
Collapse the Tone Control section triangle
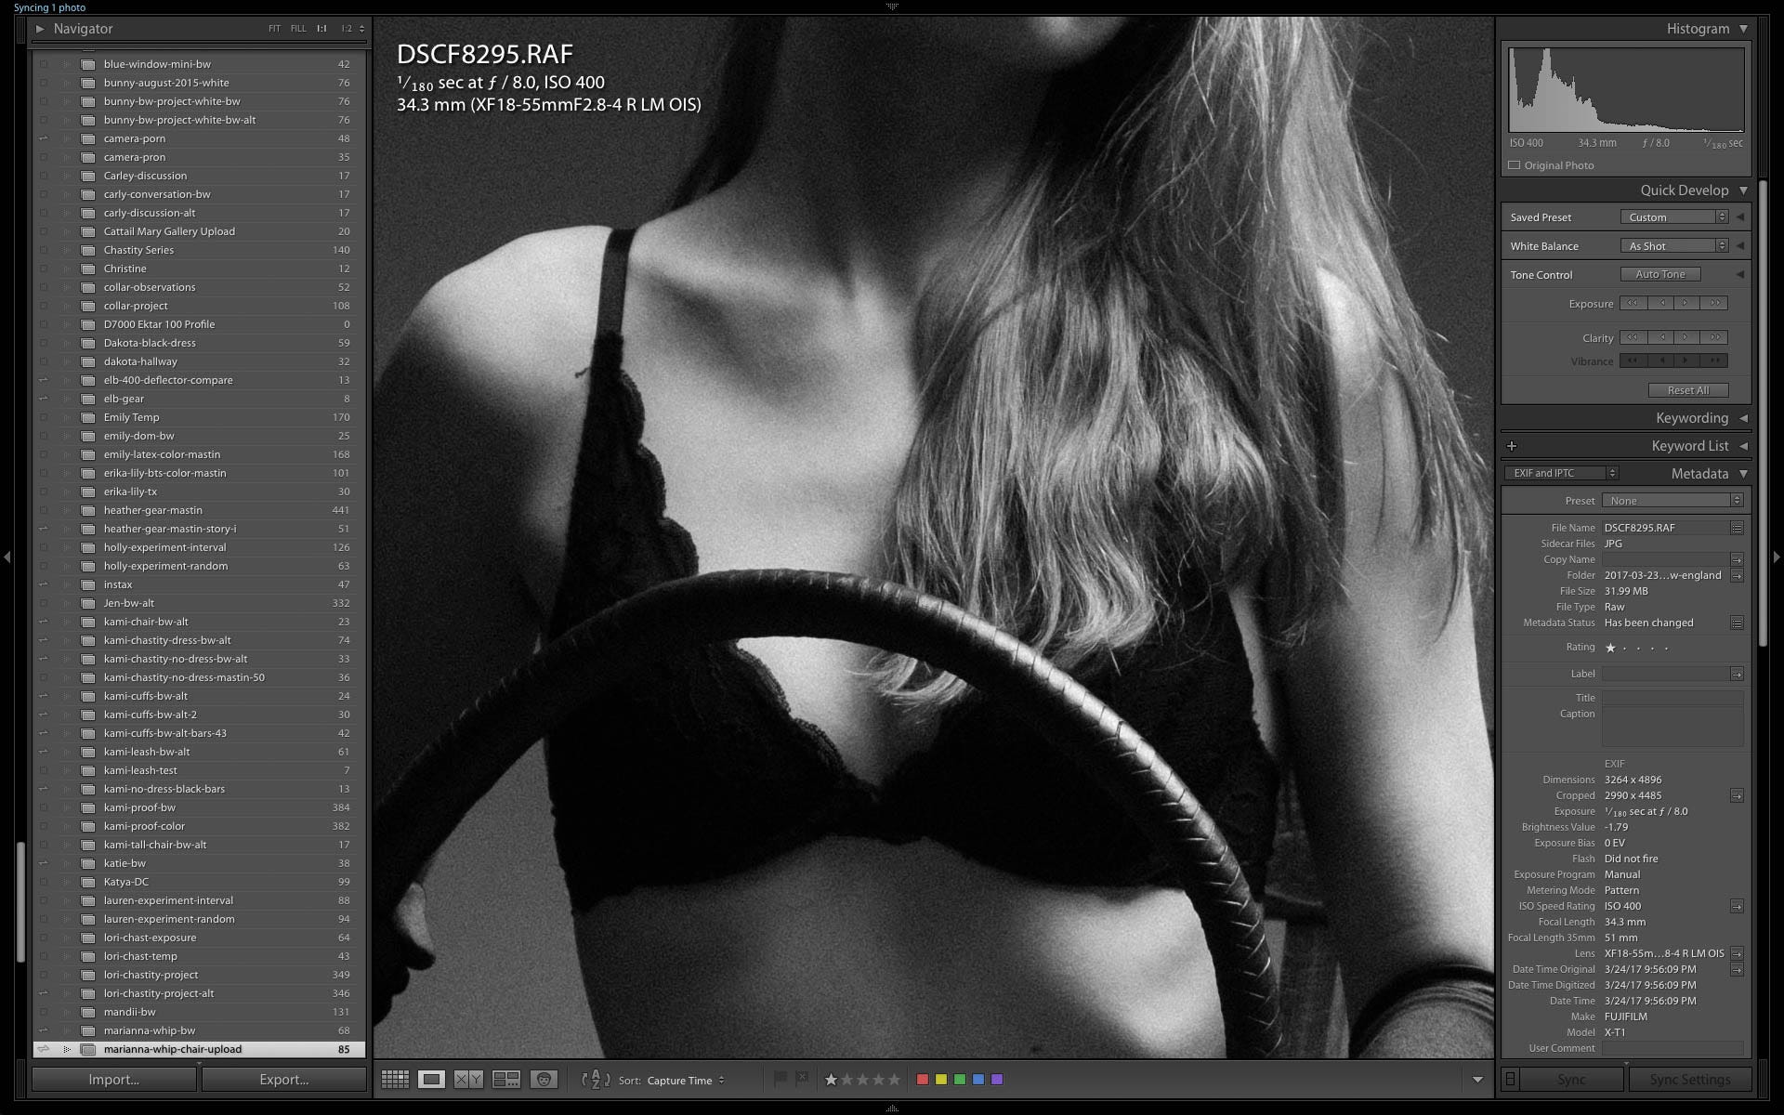tap(1740, 275)
